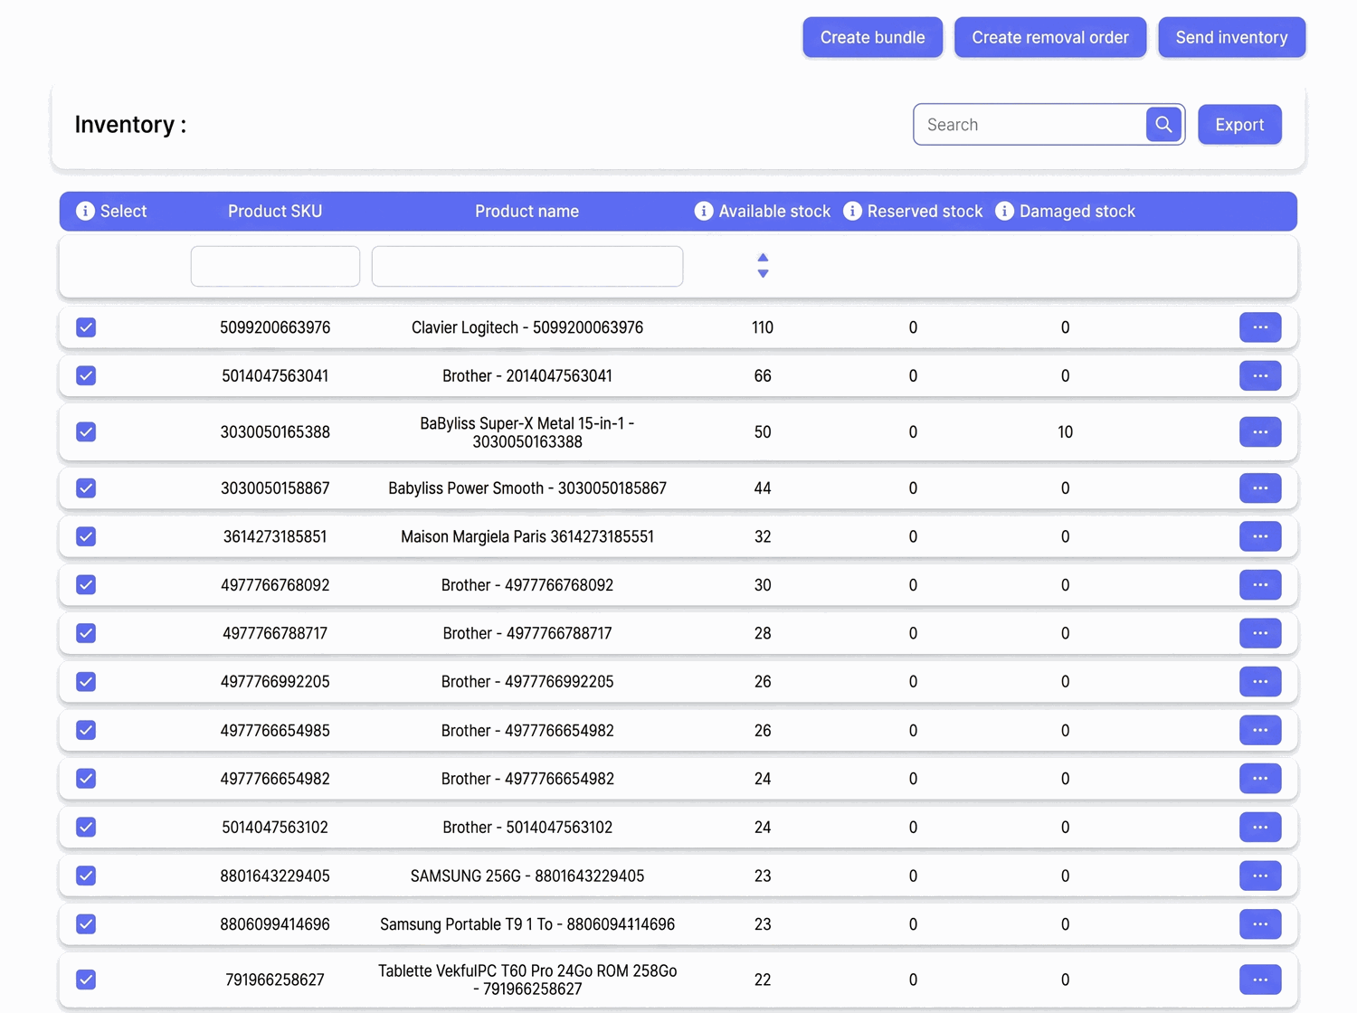Click the Create removal order button

[x=1050, y=37]
